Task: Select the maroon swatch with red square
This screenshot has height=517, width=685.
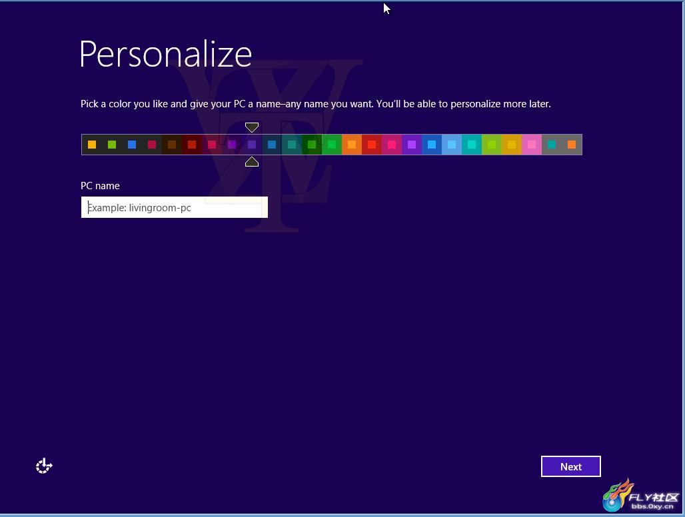Action: pyautogui.click(x=192, y=145)
